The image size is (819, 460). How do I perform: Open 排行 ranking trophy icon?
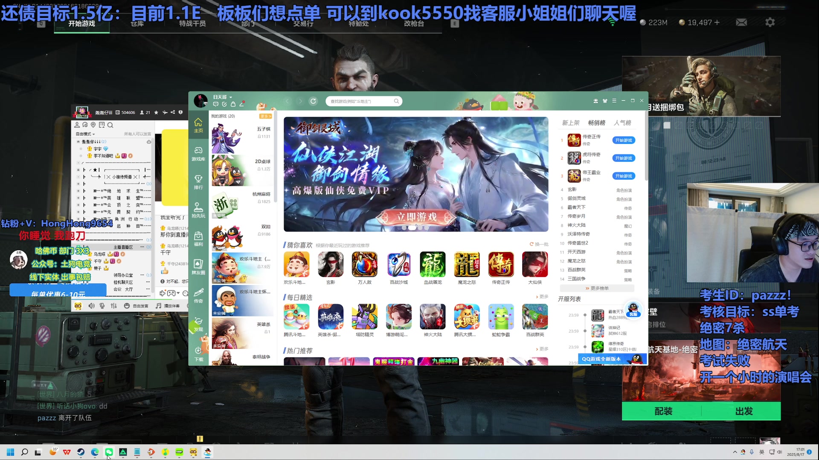click(x=198, y=182)
